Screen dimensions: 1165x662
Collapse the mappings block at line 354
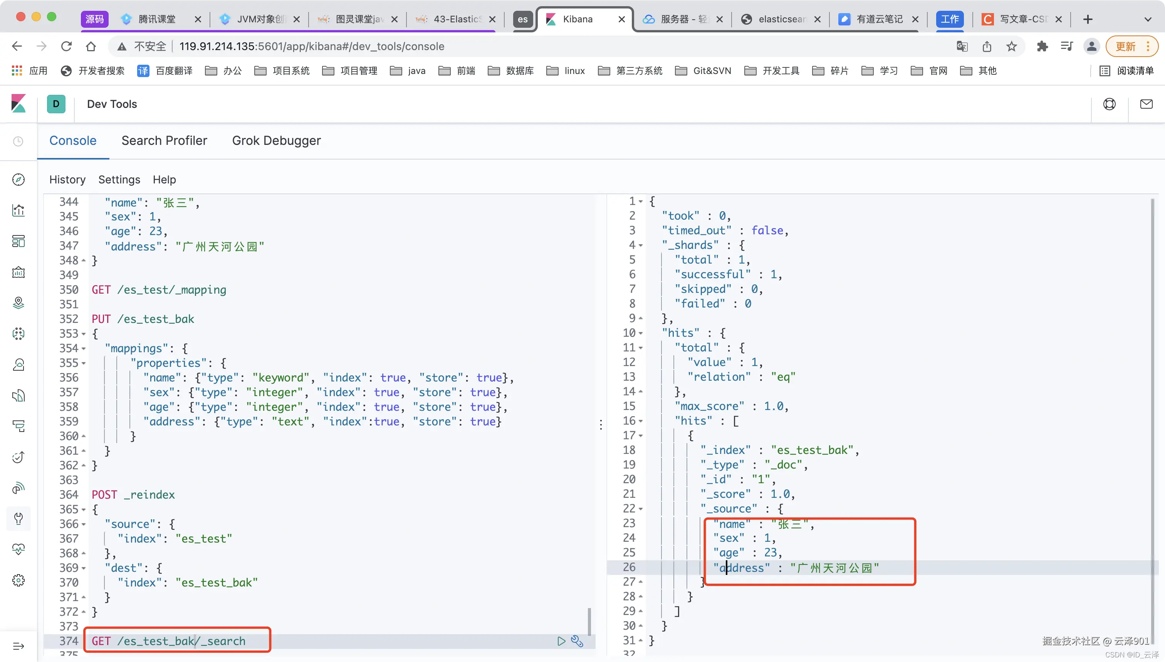pos(84,349)
